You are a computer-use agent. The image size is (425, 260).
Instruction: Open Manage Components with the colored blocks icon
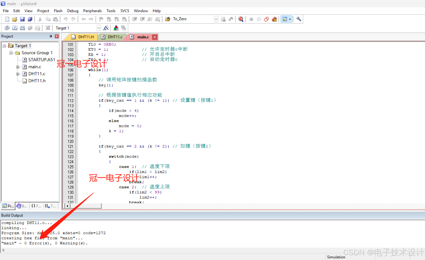click(x=116, y=28)
